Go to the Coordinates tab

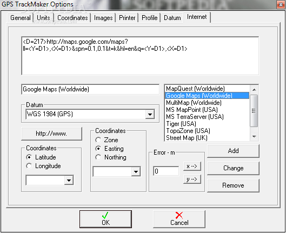(72, 18)
